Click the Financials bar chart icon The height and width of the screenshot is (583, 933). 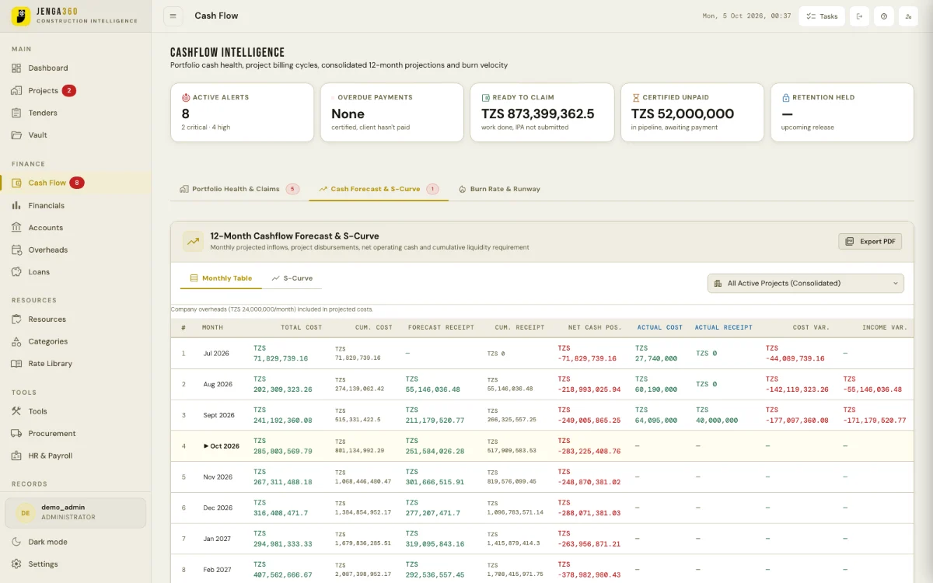point(17,205)
